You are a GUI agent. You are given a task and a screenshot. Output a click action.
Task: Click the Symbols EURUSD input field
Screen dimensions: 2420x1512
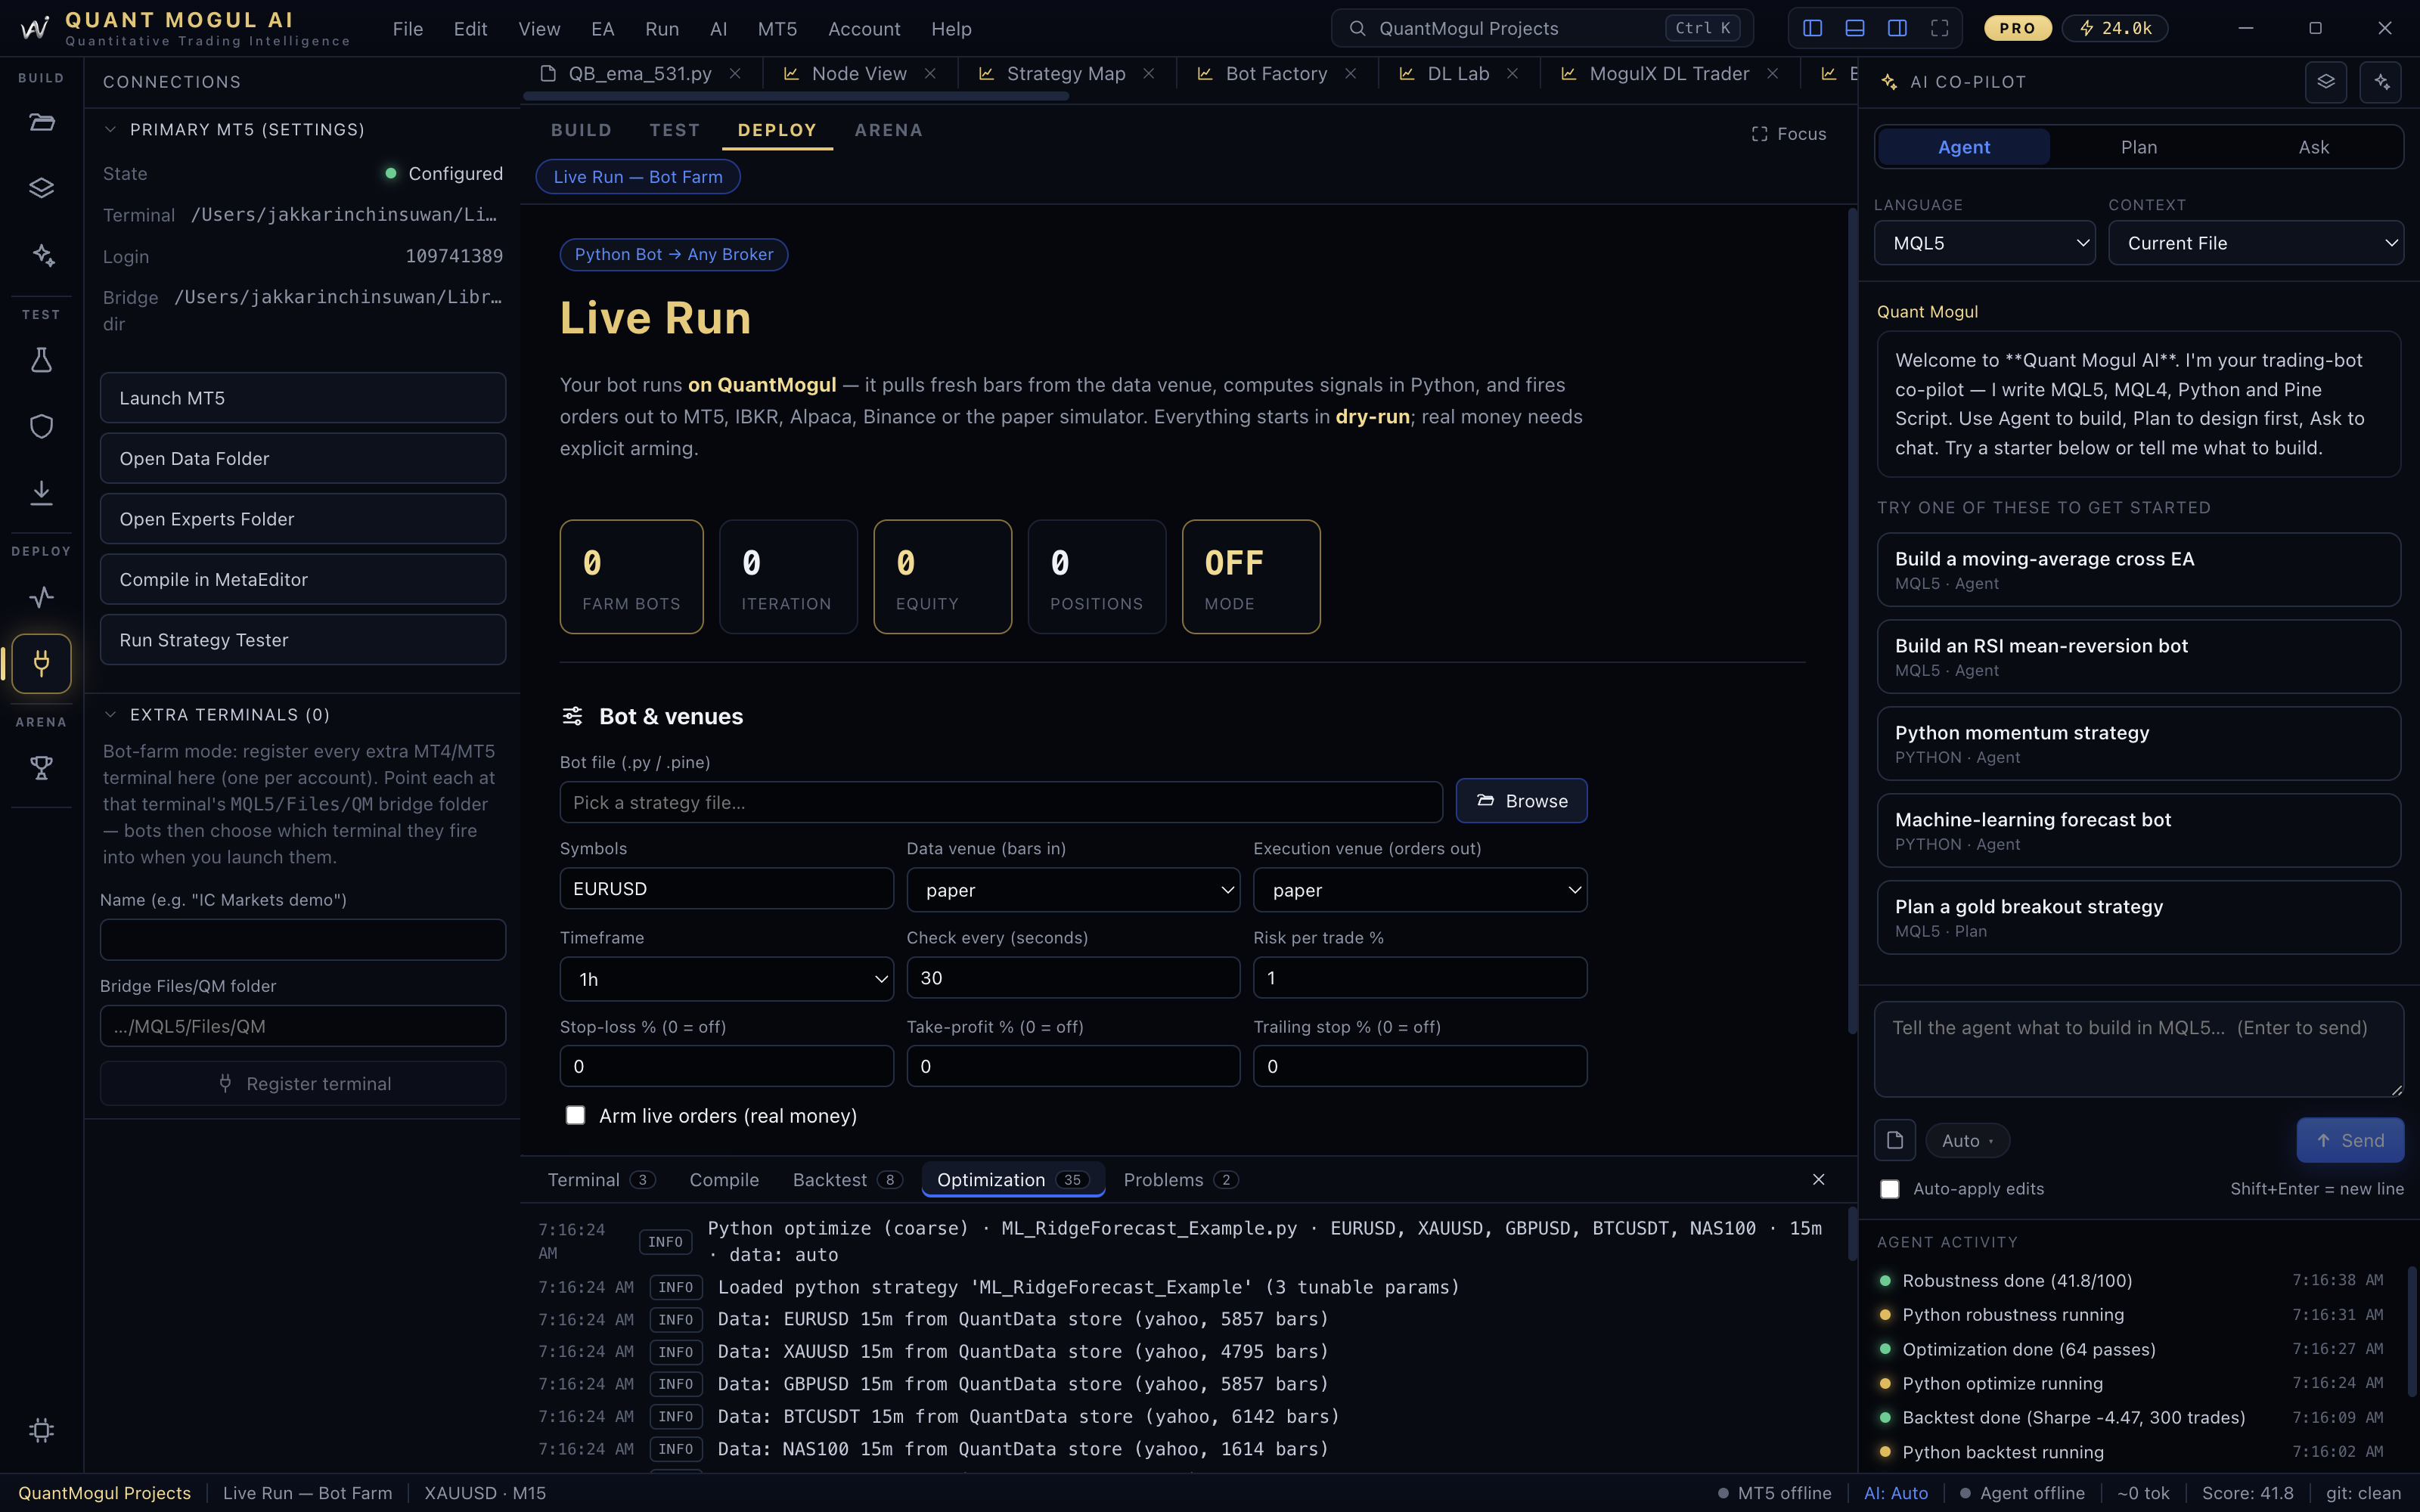[727, 889]
